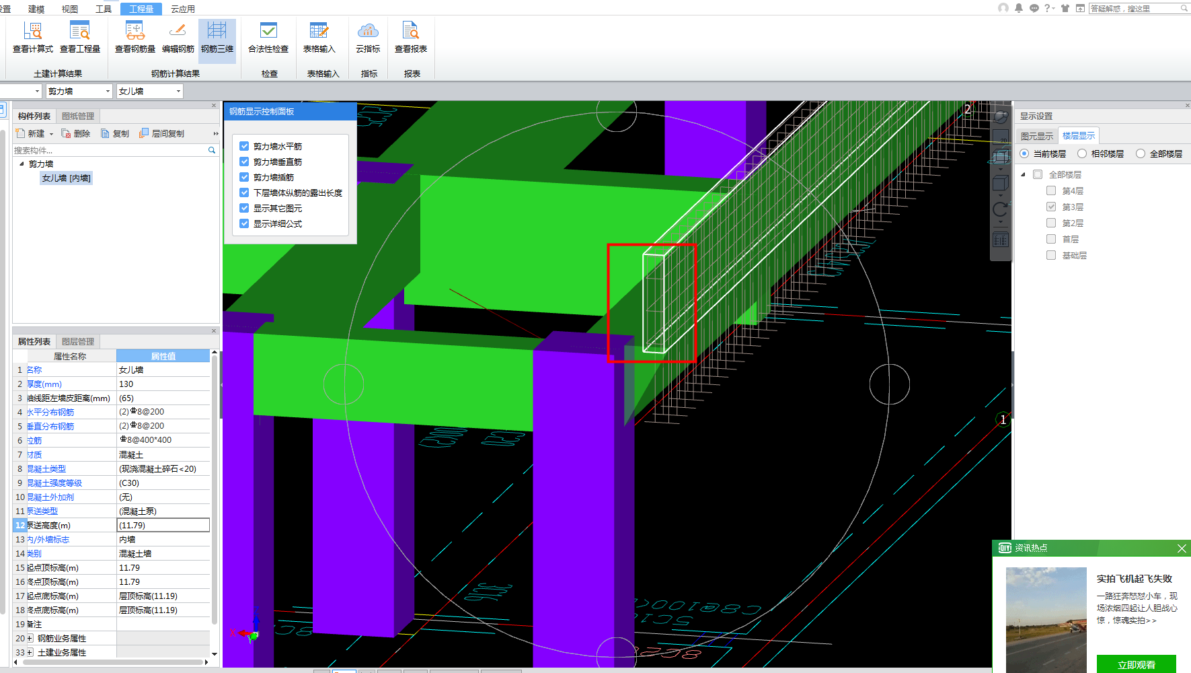Open 查看钢筋量 tool
The height and width of the screenshot is (673, 1191).
click(135, 38)
